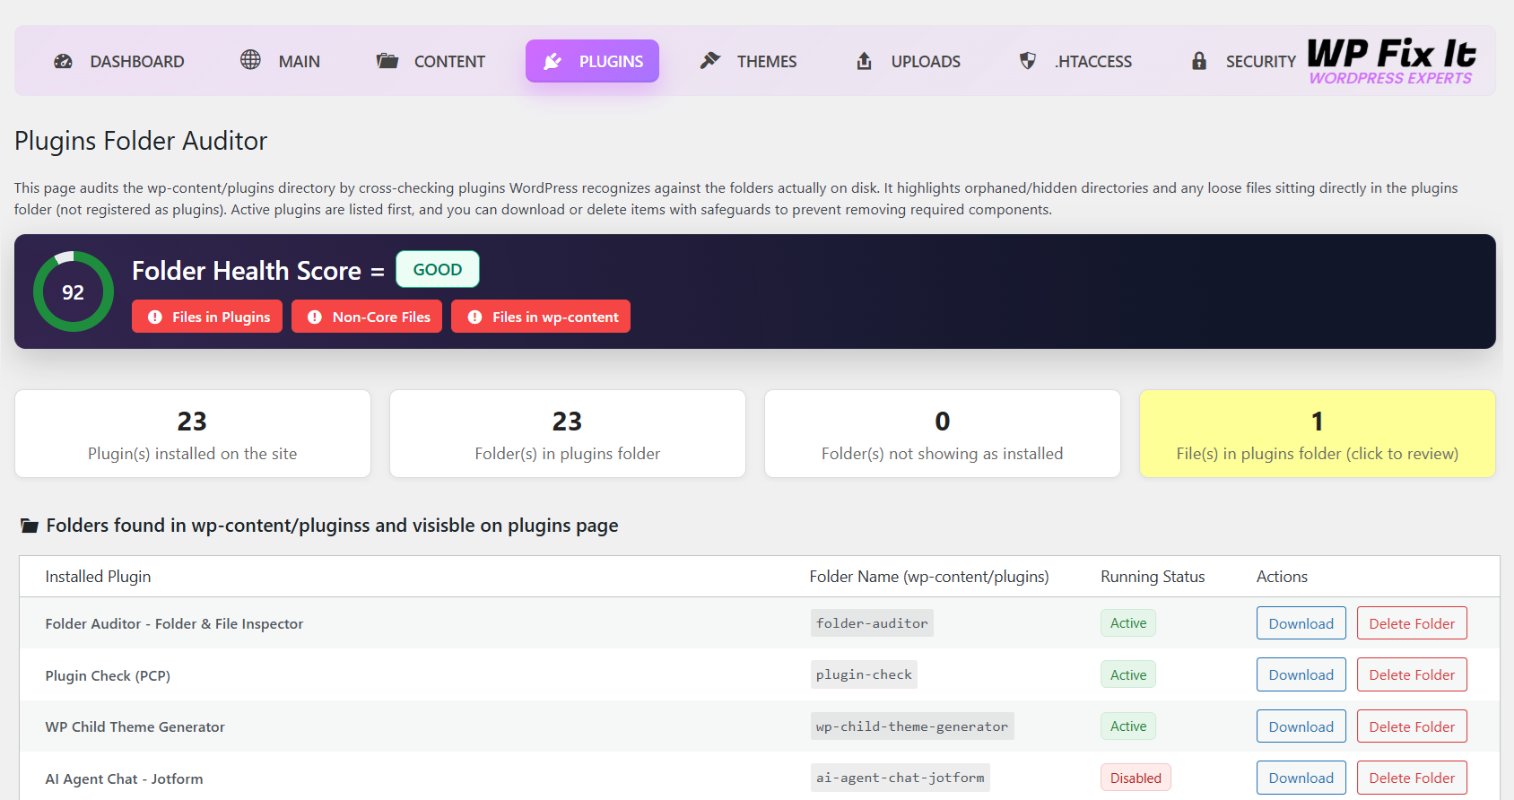1514x800 pixels.
Task: Open the yellow Files in plugins folder card
Action: click(1318, 433)
